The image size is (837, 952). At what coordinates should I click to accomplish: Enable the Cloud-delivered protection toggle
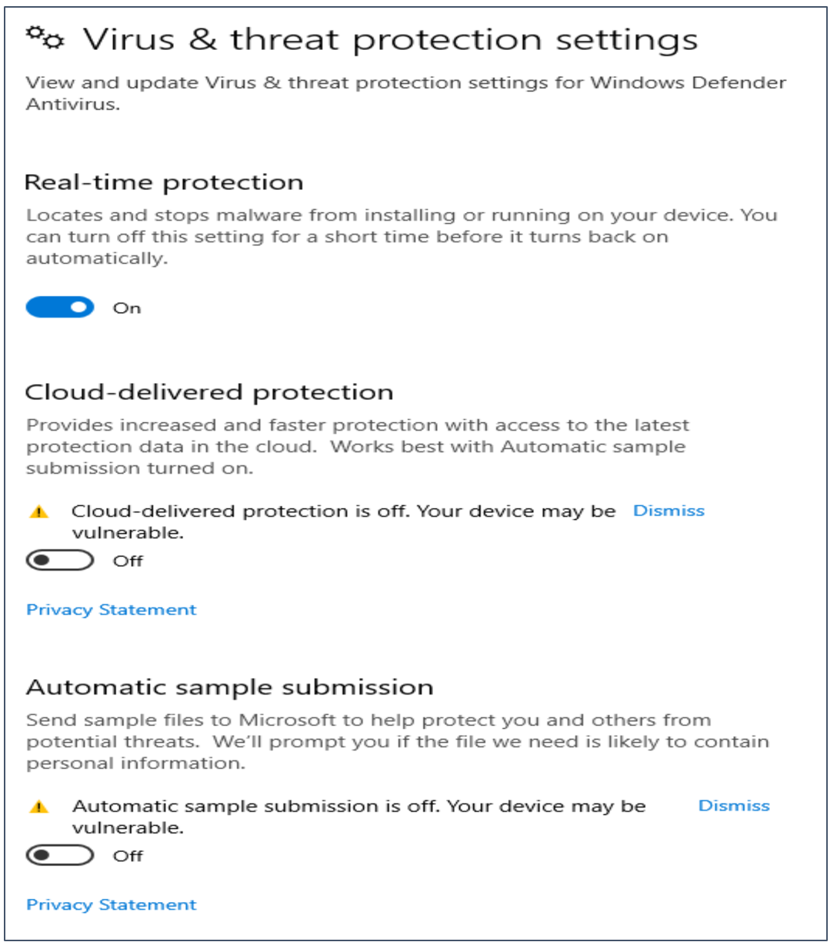60,561
